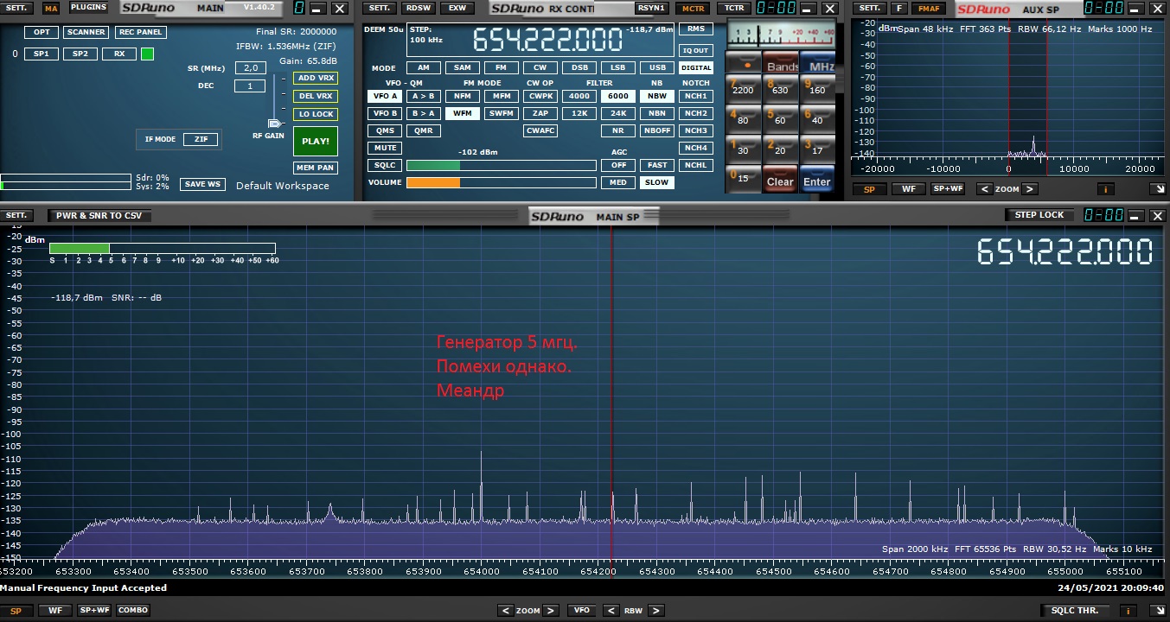Choose the 12K filter bandwidth
This screenshot has width=1170, height=622.
point(579,113)
